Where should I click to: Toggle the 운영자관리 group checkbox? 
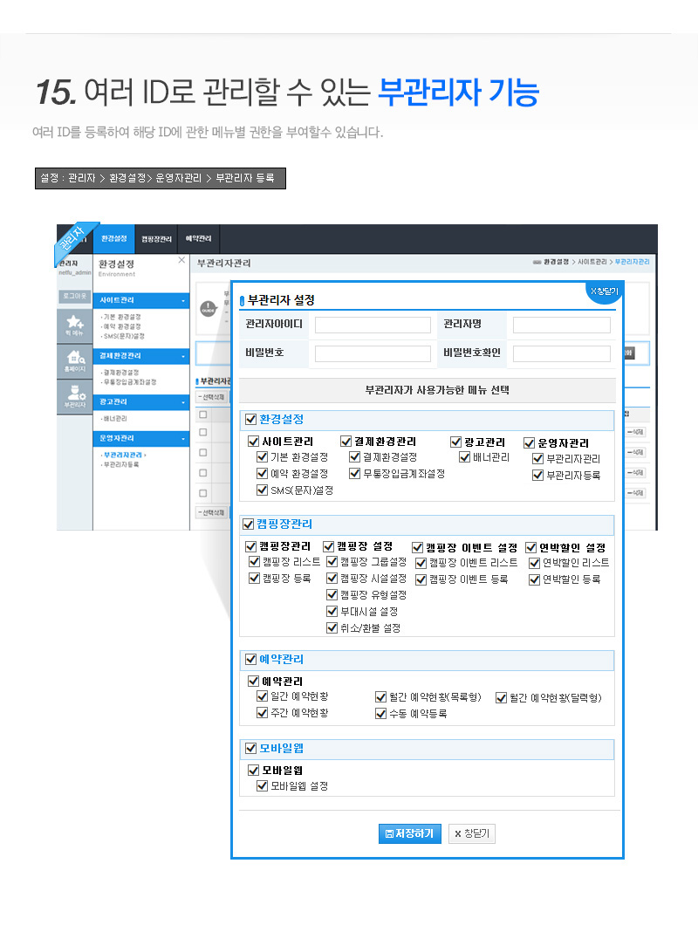click(530, 443)
